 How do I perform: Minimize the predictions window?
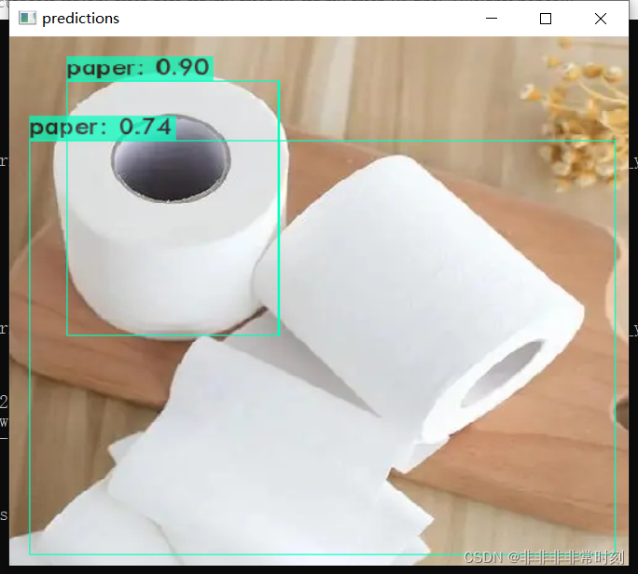click(492, 19)
